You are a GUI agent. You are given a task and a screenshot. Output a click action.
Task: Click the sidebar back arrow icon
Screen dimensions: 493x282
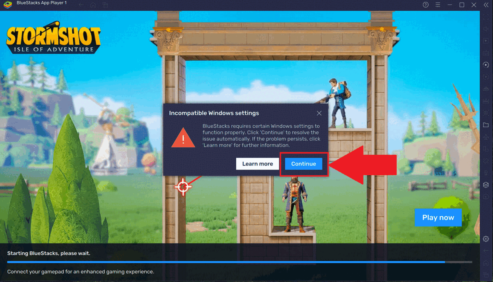(x=486, y=251)
